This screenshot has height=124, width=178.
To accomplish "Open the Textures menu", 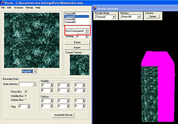I will [x=18, y=8].
